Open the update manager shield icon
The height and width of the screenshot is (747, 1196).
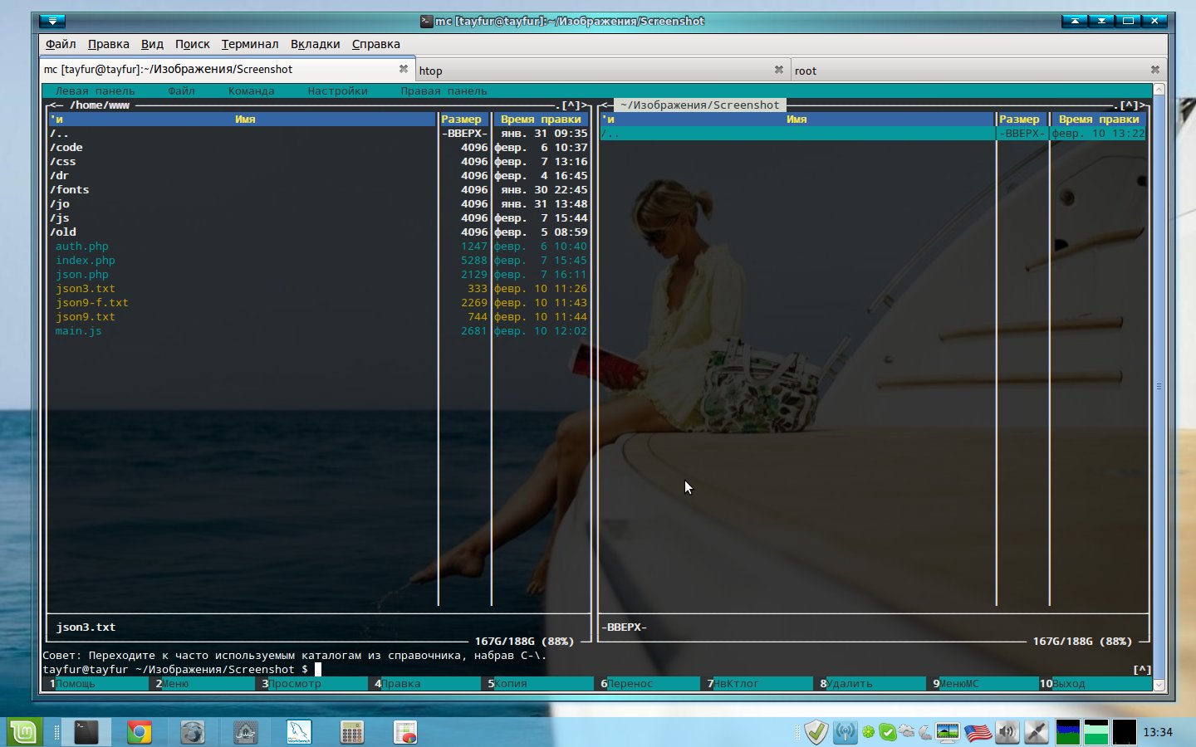816,732
